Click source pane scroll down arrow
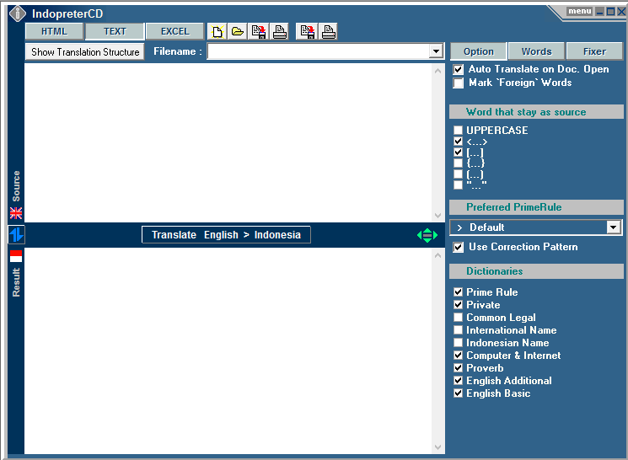This screenshot has width=628, height=460. pyautogui.click(x=437, y=216)
